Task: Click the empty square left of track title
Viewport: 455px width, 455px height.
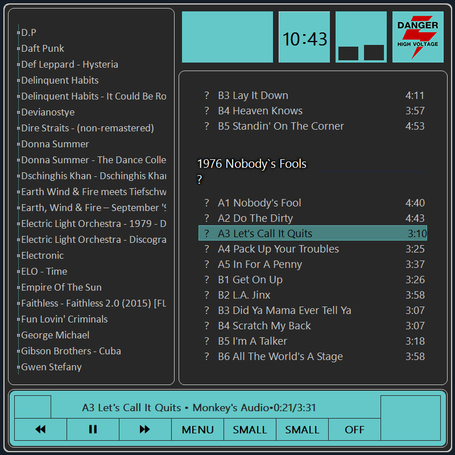Action: [32, 407]
